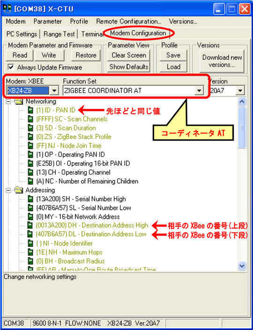Open the Versions menu

pyautogui.click(x=183, y=21)
